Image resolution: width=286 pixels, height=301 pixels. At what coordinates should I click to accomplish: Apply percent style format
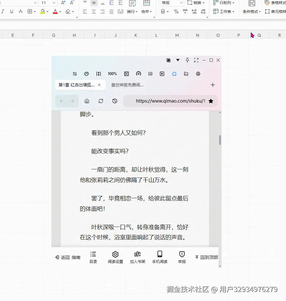point(176,11)
